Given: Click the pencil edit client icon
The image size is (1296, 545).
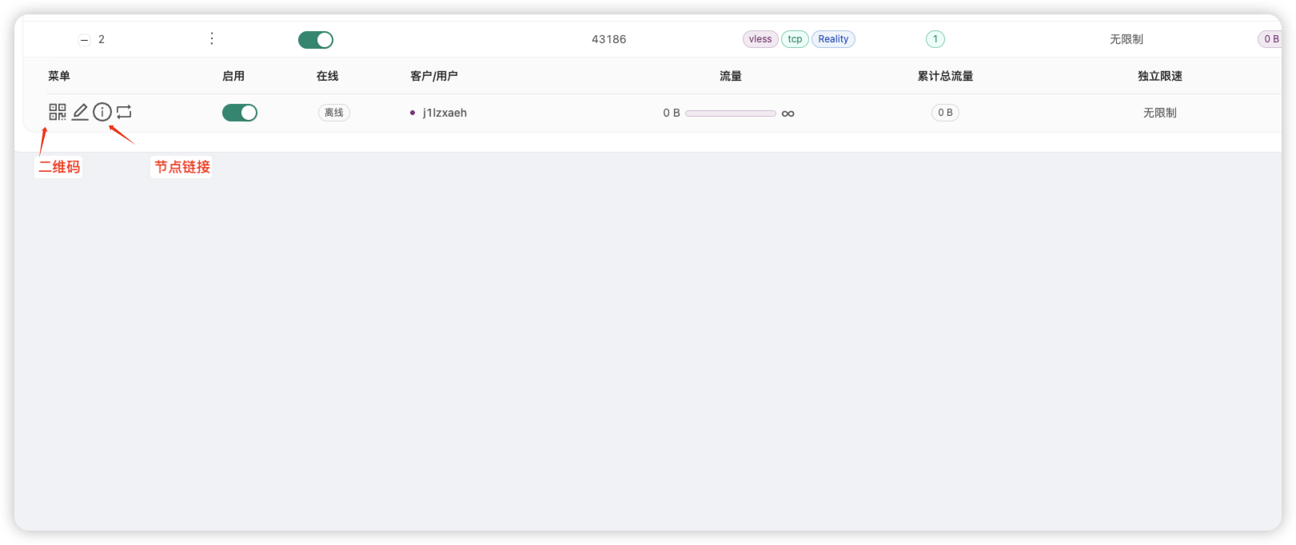Looking at the screenshot, I should coord(80,113).
